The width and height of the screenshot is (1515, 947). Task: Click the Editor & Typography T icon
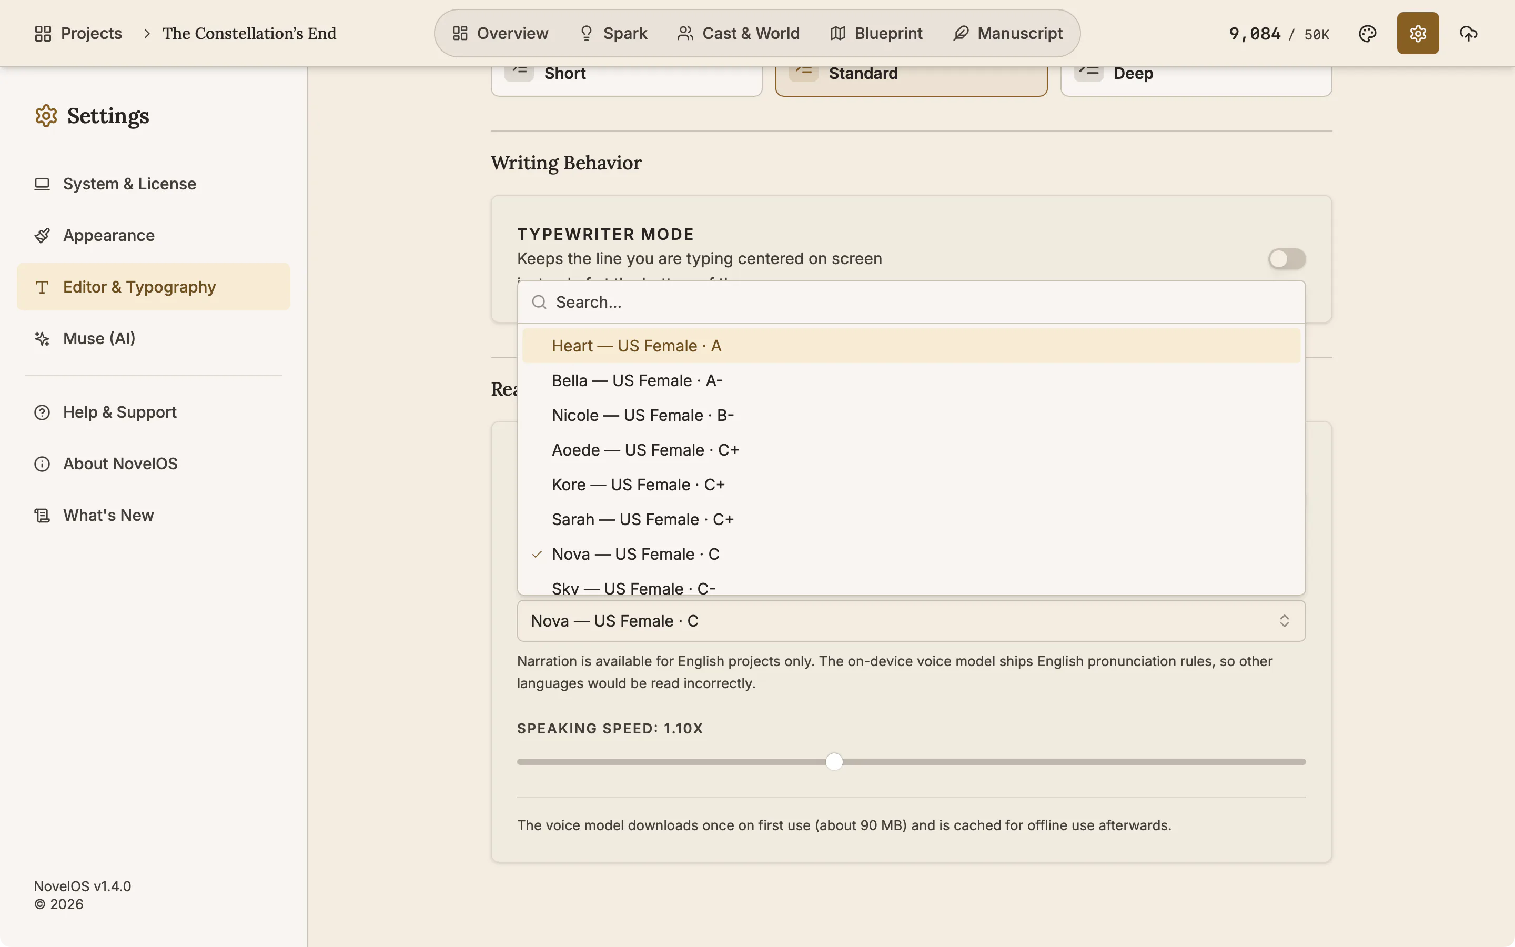42,287
